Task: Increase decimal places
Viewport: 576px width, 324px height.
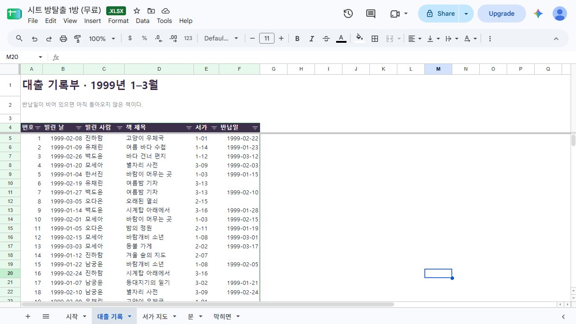Action: [173, 39]
